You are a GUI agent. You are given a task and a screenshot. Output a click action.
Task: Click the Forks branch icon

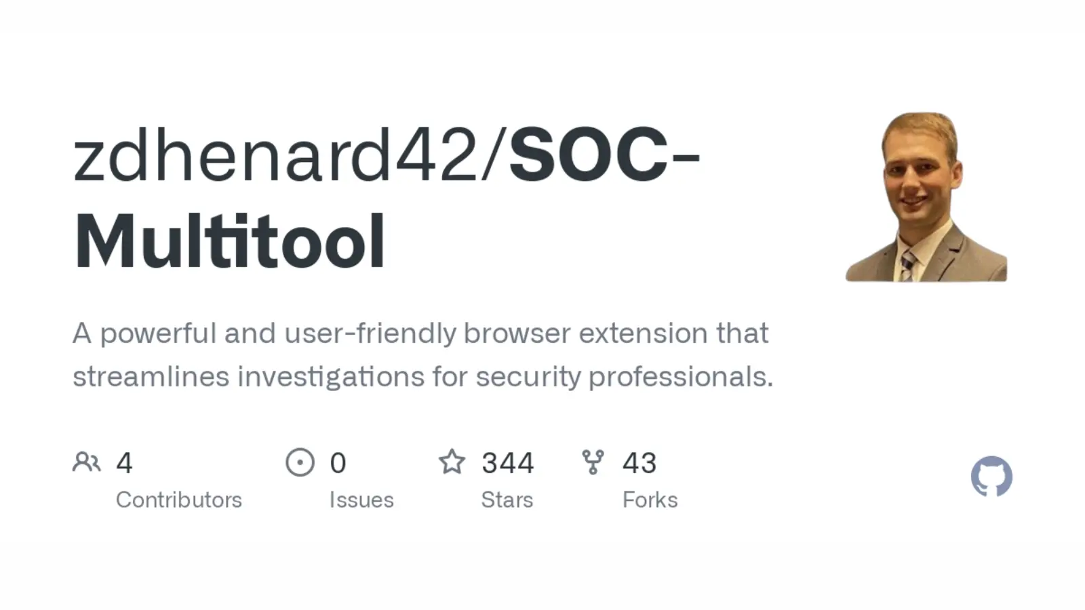[593, 462]
